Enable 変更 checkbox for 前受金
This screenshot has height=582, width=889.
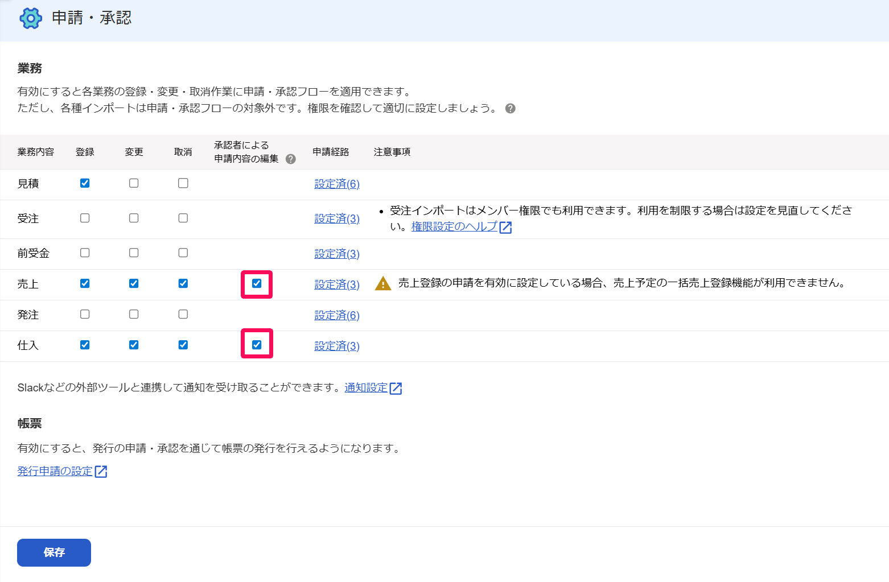pos(134,253)
